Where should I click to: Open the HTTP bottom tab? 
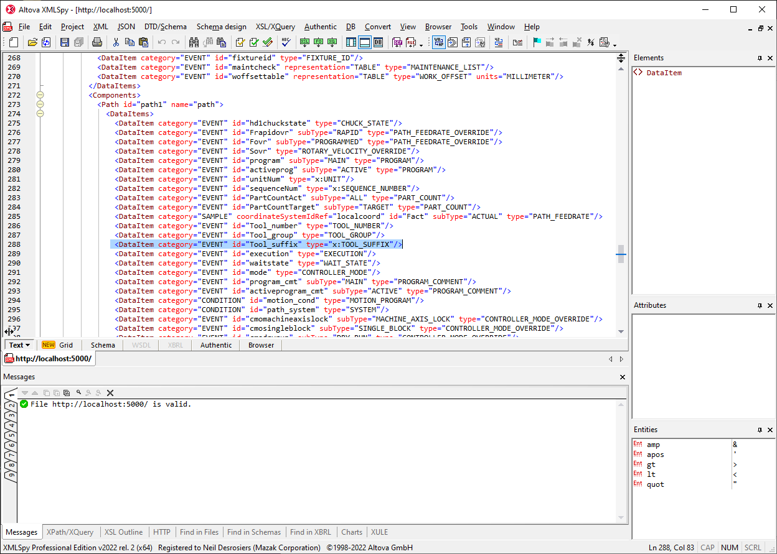pyautogui.click(x=162, y=532)
